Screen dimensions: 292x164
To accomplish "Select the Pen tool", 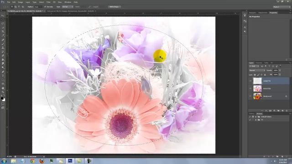I will coord(3,72).
